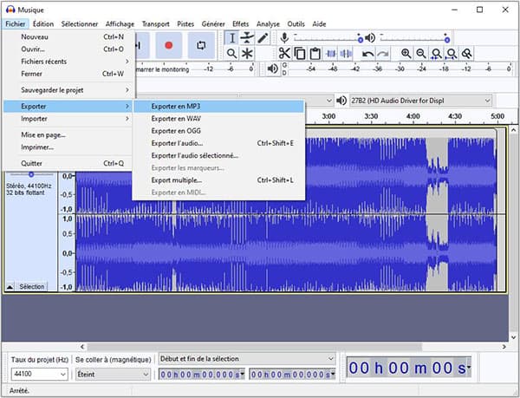The height and width of the screenshot is (398, 520).
Task: Choose Exporter en MP3
Action: 218,106
